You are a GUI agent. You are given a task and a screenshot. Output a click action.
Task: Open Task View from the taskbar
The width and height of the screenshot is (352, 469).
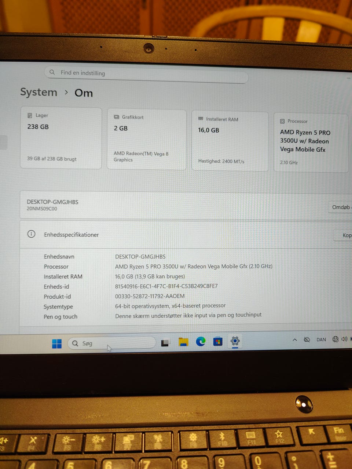[x=165, y=343]
